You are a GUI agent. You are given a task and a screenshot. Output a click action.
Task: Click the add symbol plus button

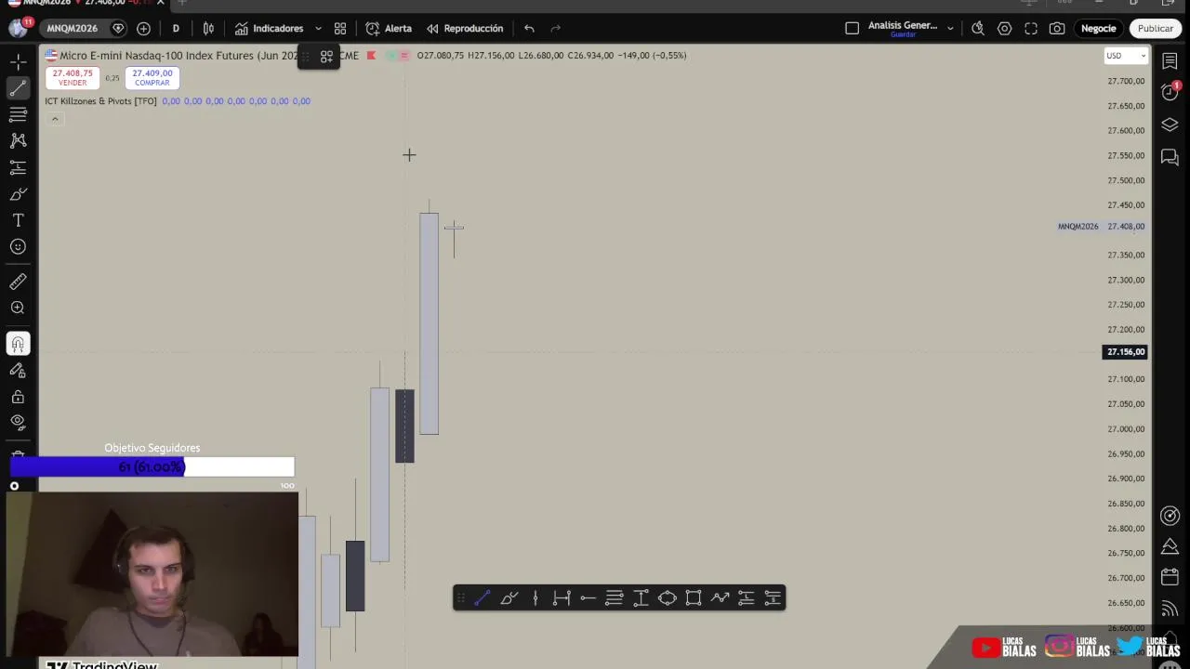[143, 29]
